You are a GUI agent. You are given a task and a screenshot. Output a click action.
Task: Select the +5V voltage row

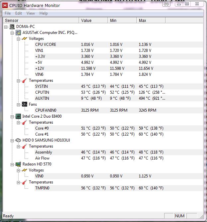pyautogui.click(x=118, y=62)
